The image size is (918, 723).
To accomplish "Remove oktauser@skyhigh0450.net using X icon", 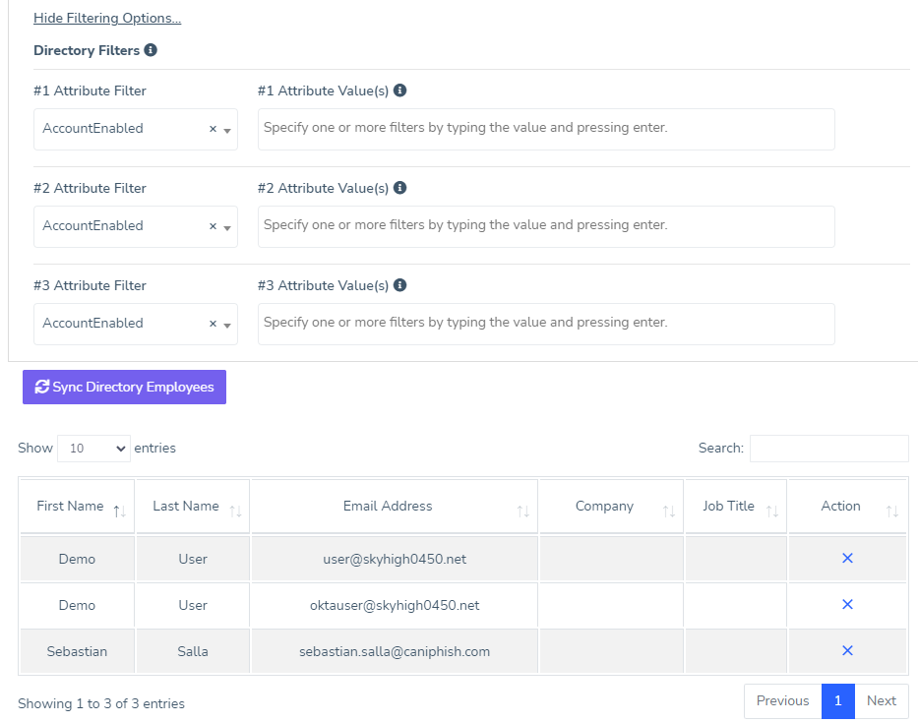I will pos(847,605).
